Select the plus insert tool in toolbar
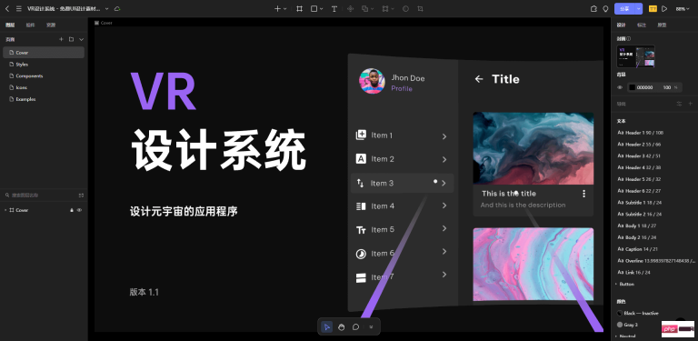Image resolution: width=698 pixels, height=341 pixels. [x=277, y=8]
